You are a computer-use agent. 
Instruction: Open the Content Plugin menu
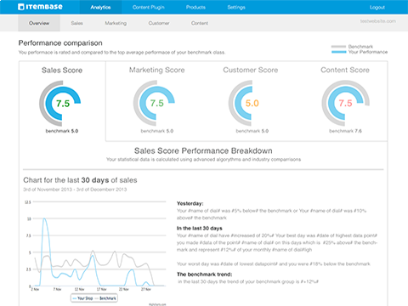149,7
